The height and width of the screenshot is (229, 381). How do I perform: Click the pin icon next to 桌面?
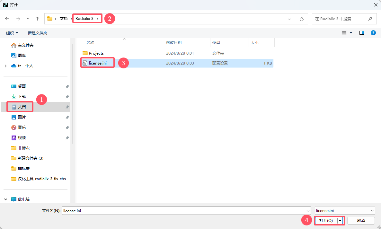tap(67, 86)
